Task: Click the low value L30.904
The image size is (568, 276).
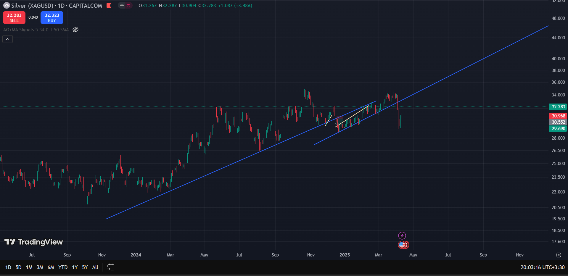Action: pyautogui.click(x=187, y=6)
